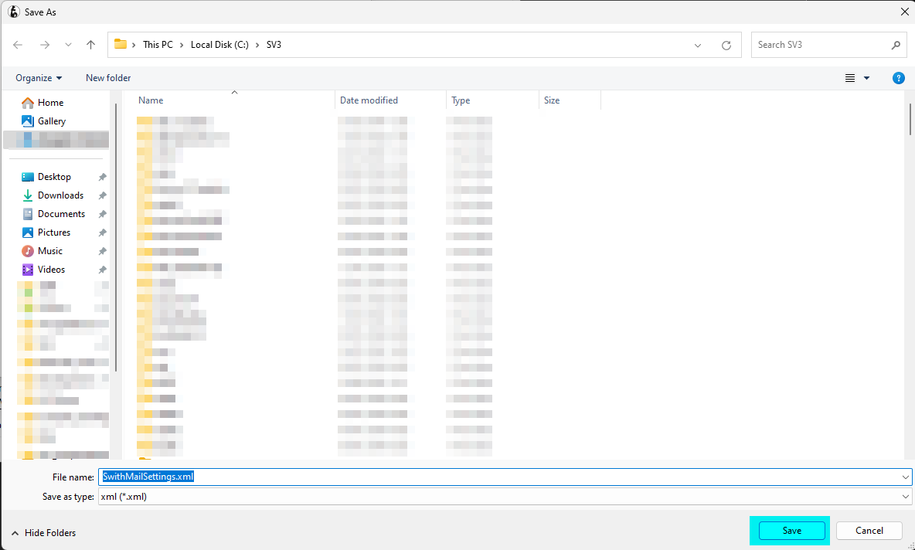This screenshot has width=915, height=550.
Task: Click the Up to Local Disk arrow
Action: [90, 45]
